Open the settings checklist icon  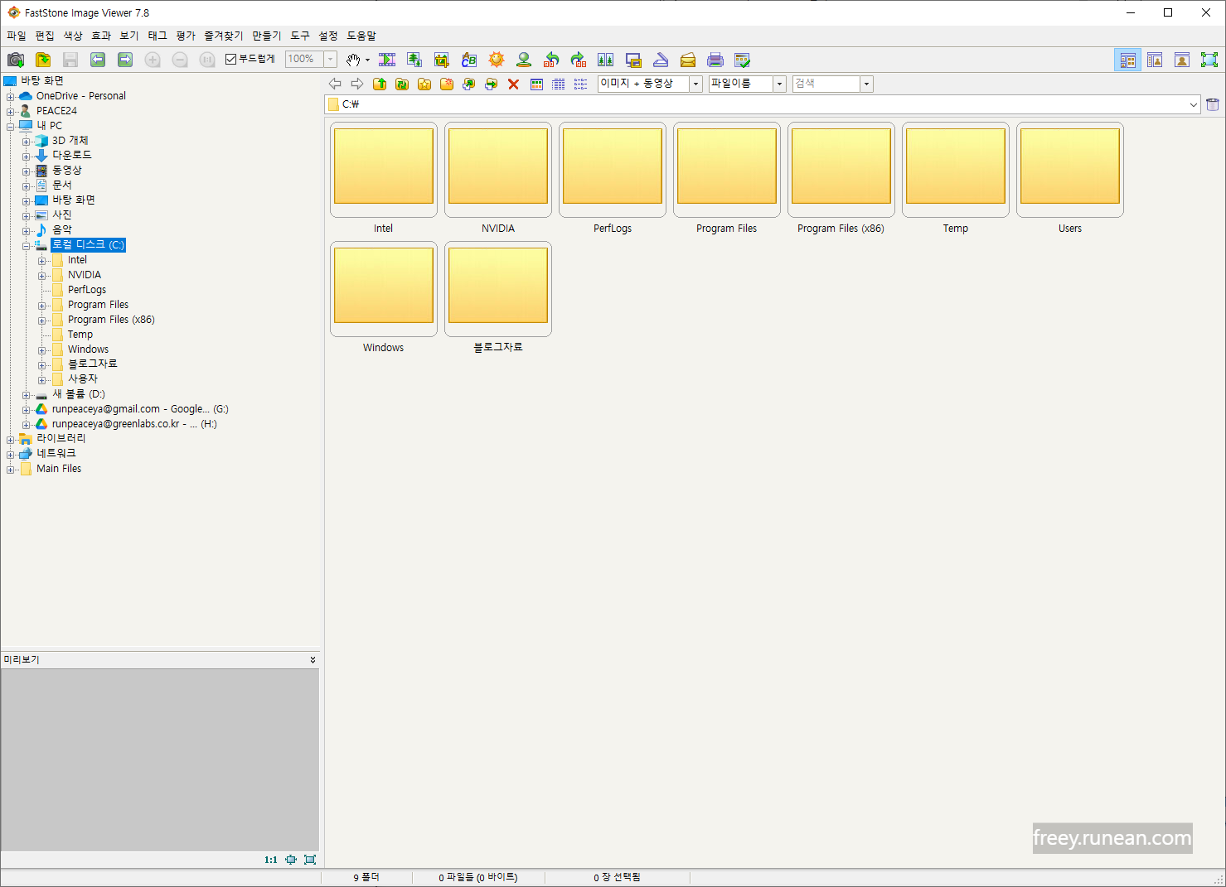[743, 60]
